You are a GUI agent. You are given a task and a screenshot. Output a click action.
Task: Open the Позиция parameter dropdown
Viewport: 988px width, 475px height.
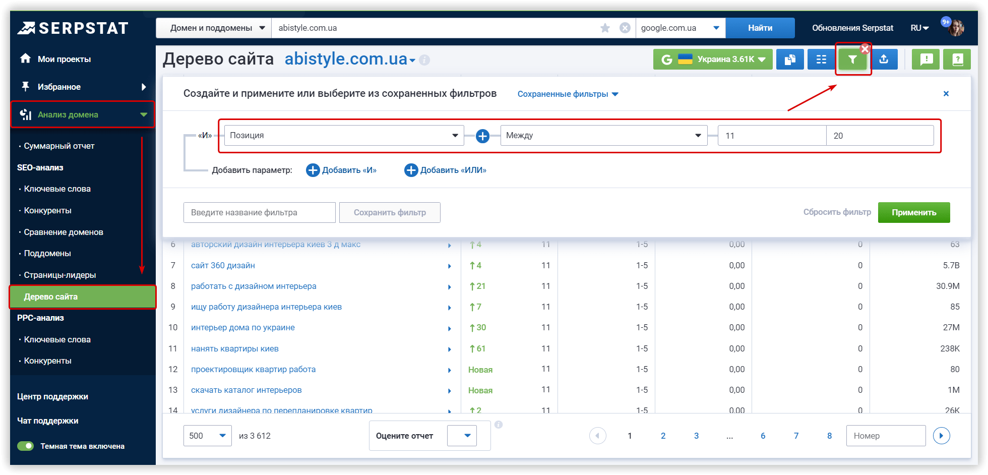coord(344,136)
